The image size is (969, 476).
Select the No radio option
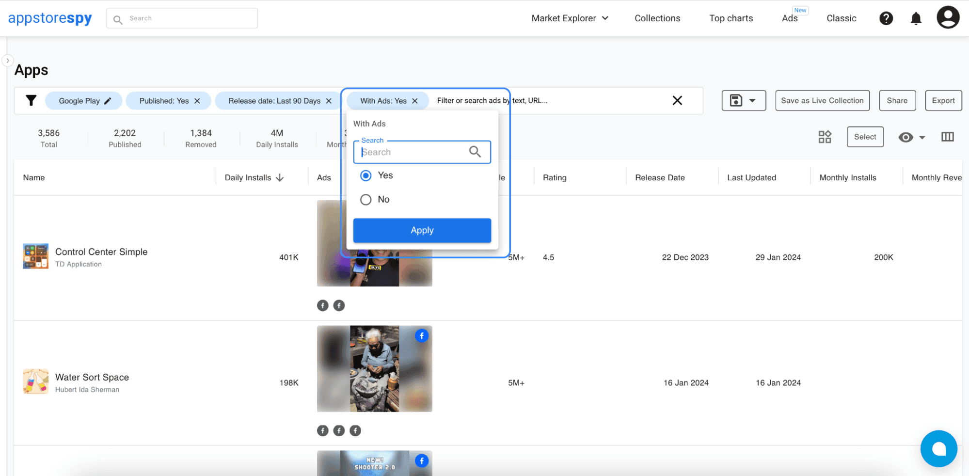pos(366,200)
